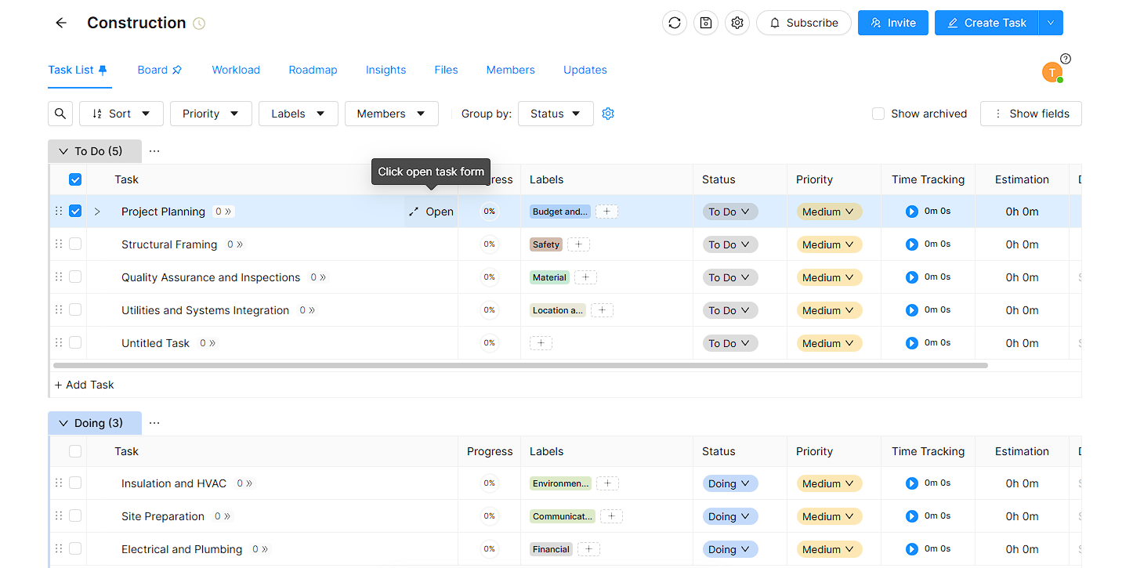Uncheck the Project Planning task checkbox
The width and height of the screenshot is (1133, 568).
[75, 212]
